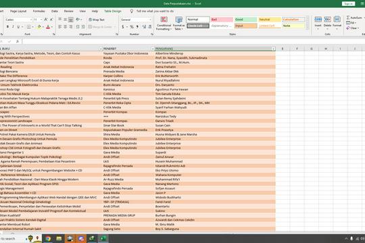The image size is (365, 243).
Task: Apply red font color
Action: 48,27
